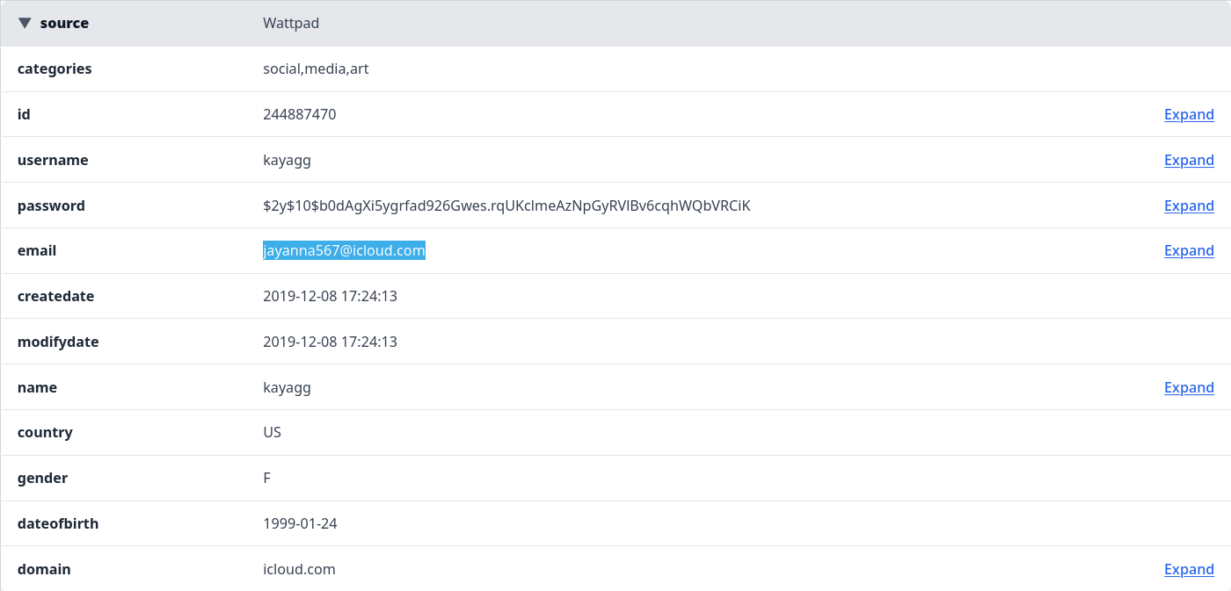This screenshot has height=591, width=1231.
Task: Click the modifydate timestamp value
Action: 330,342
